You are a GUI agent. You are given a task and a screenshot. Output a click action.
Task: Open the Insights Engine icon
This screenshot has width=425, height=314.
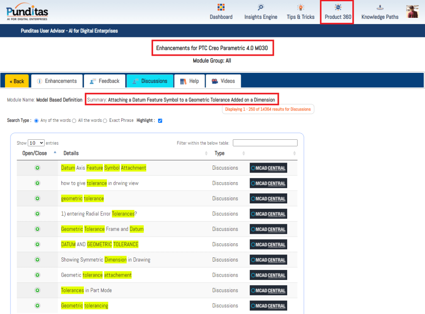point(261,7)
